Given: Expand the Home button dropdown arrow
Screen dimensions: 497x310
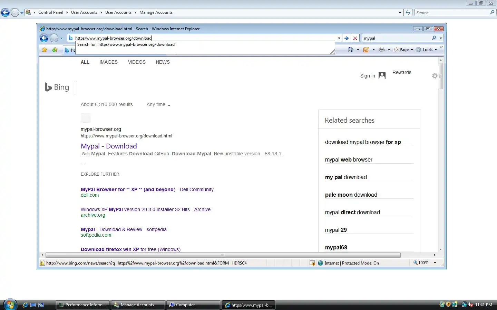Looking at the screenshot, I should 358,50.
